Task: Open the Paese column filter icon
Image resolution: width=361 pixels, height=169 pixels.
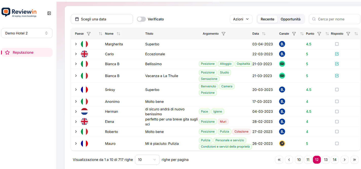Action: [89, 34]
